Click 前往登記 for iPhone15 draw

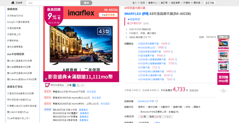92,92
